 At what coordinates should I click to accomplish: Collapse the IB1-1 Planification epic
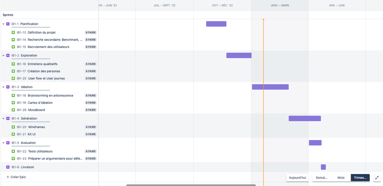click(3, 24)
